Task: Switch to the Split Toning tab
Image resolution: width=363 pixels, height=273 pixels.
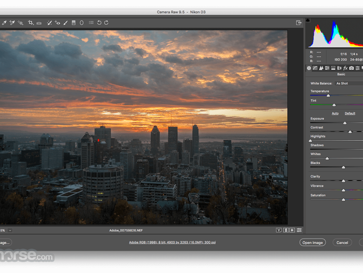Action: (x=333, y=68)
